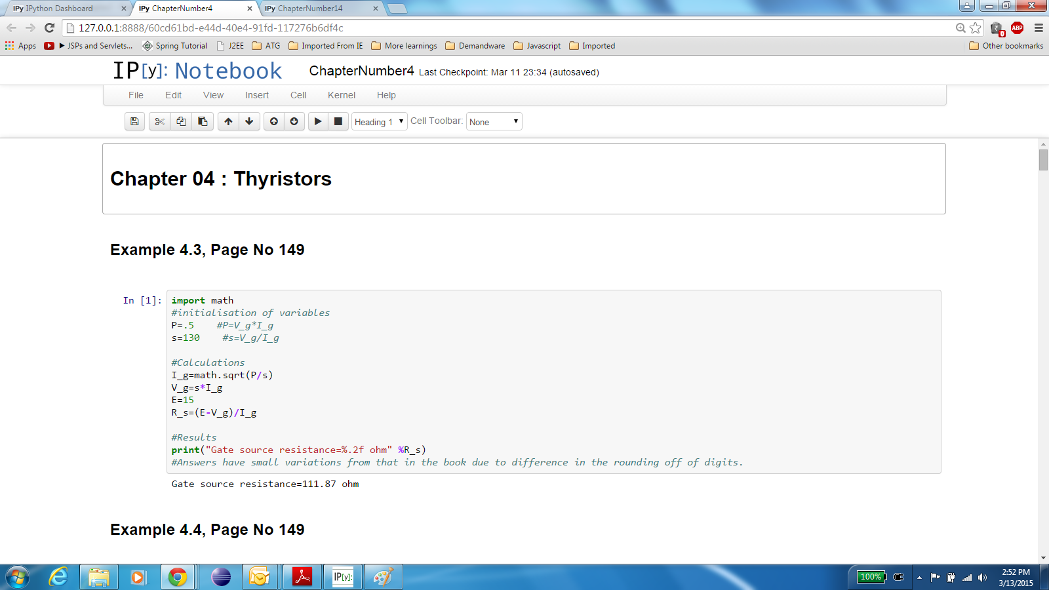Open the Heading 1 cell type dropdown
Image resolution: width=1049 pixels, height=590 pixels.
(x=380, y=122)
